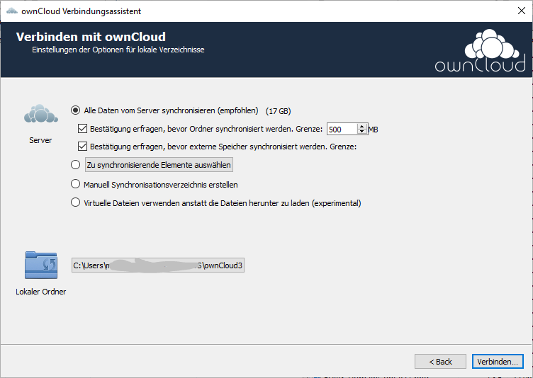Choose "Manuell Synchronisationsverzeichnis erstellen" radio option
The height and width of the screenshot is (378, 533).
(76, 184)
